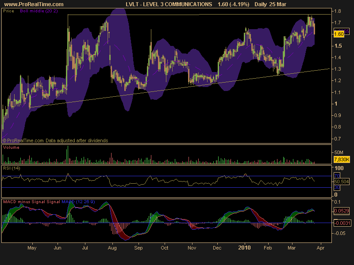
Task: Select the LVLT - LEVEL 3 COMMUNICATIONS title
Action: [169, 4]
